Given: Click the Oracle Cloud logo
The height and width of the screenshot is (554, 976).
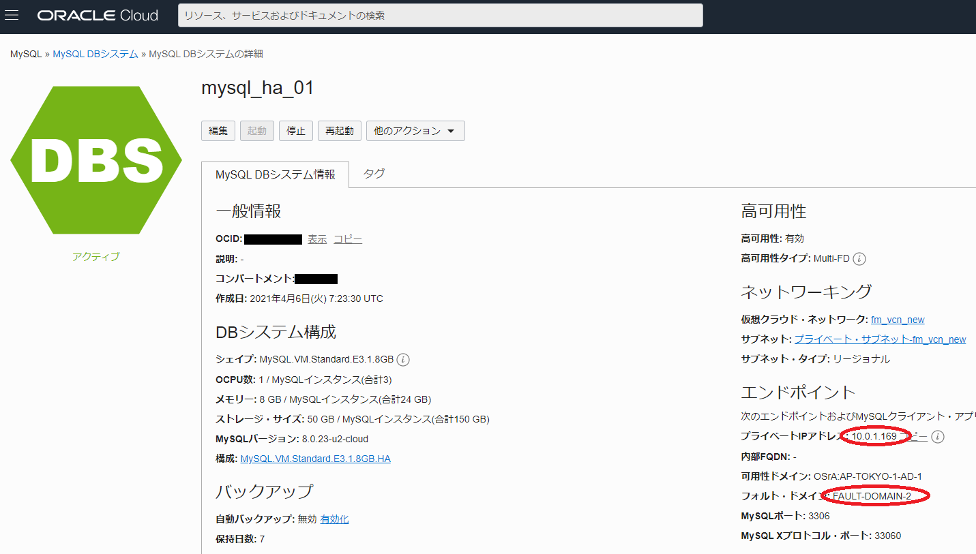Looking at the screenshot, I should pos(98,16).
